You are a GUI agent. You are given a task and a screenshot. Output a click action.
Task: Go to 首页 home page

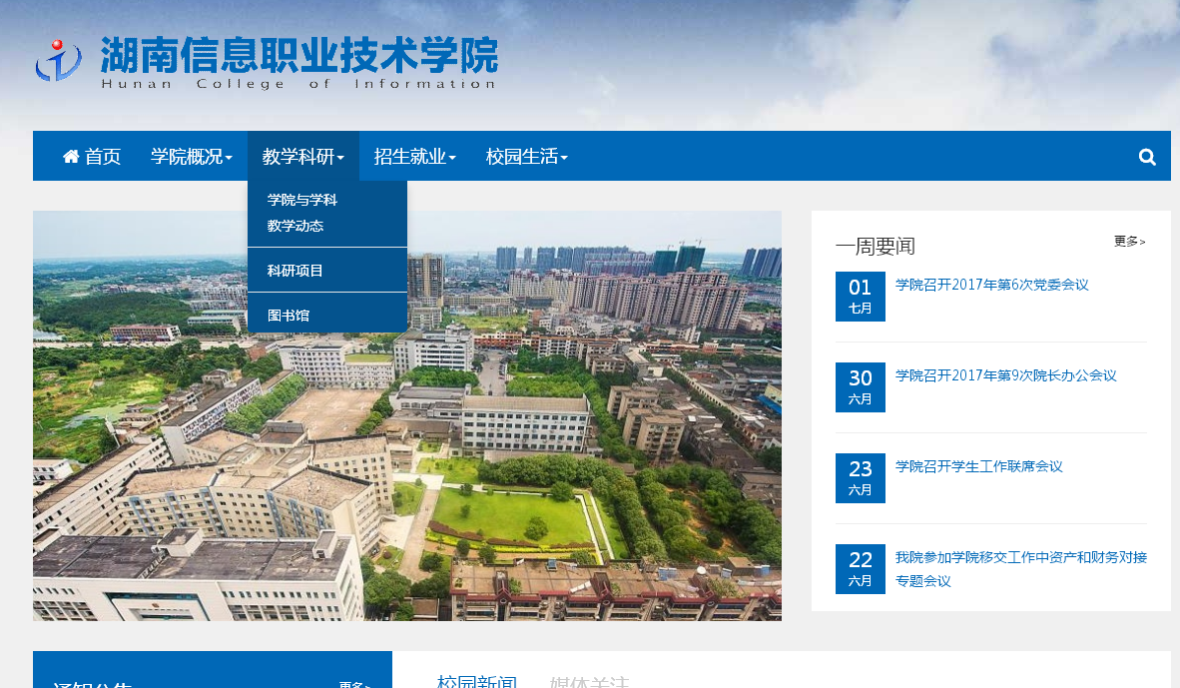point(92,157)
